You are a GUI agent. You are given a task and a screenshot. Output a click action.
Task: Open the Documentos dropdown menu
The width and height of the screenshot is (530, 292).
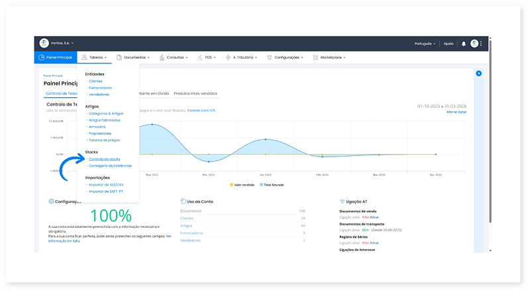coord(136,57)
